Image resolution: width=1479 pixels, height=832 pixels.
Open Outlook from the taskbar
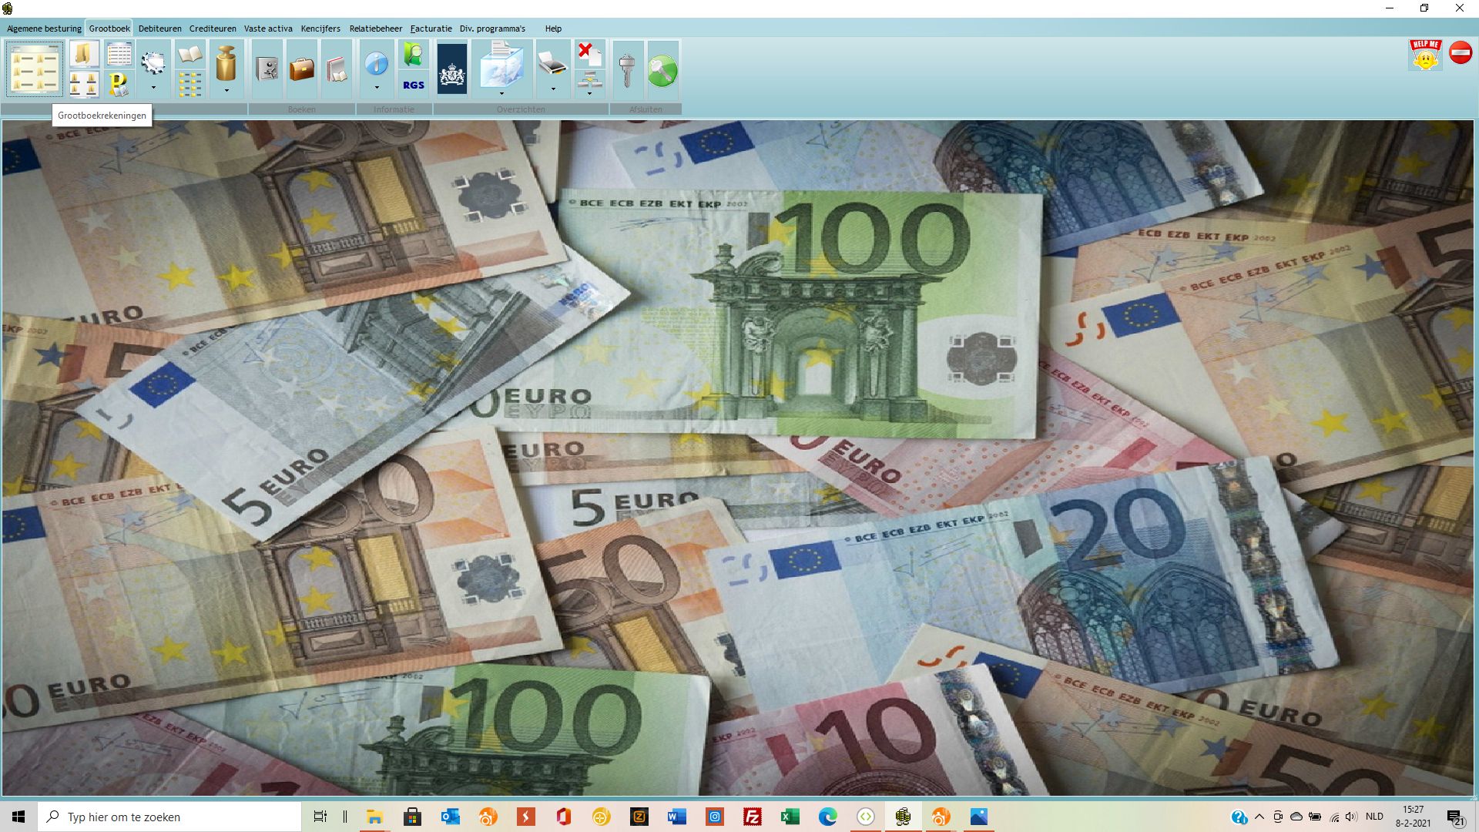[x=450, y=817]
